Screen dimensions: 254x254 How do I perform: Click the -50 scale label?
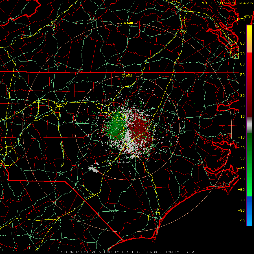click(x=241, y=179)
